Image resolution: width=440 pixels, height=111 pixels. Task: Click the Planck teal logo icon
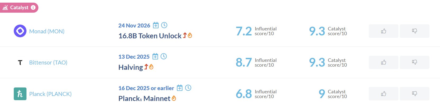[x=20, y=94]
